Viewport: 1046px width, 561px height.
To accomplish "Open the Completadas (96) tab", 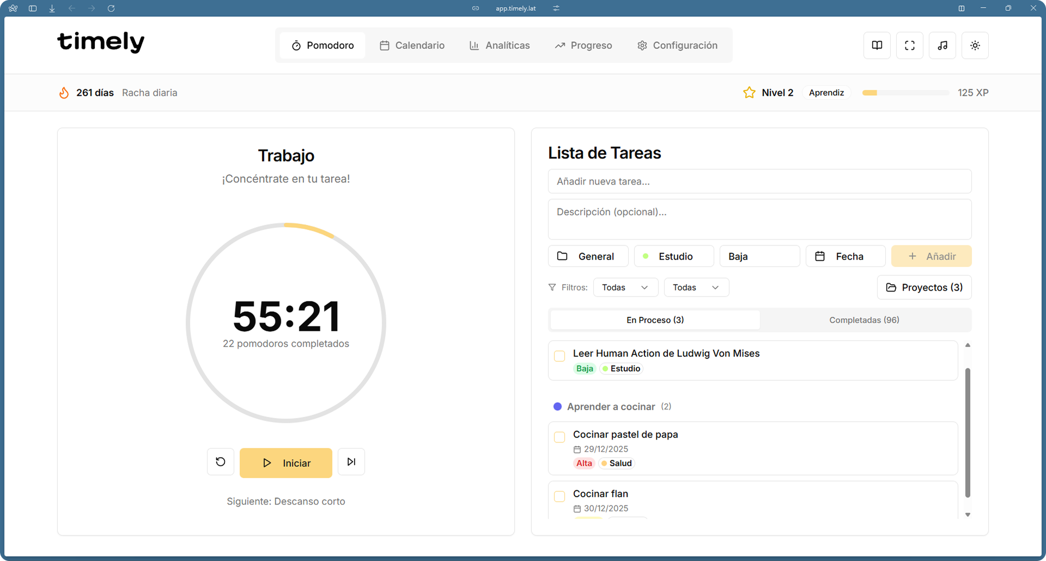I will [x=864, y=320].
